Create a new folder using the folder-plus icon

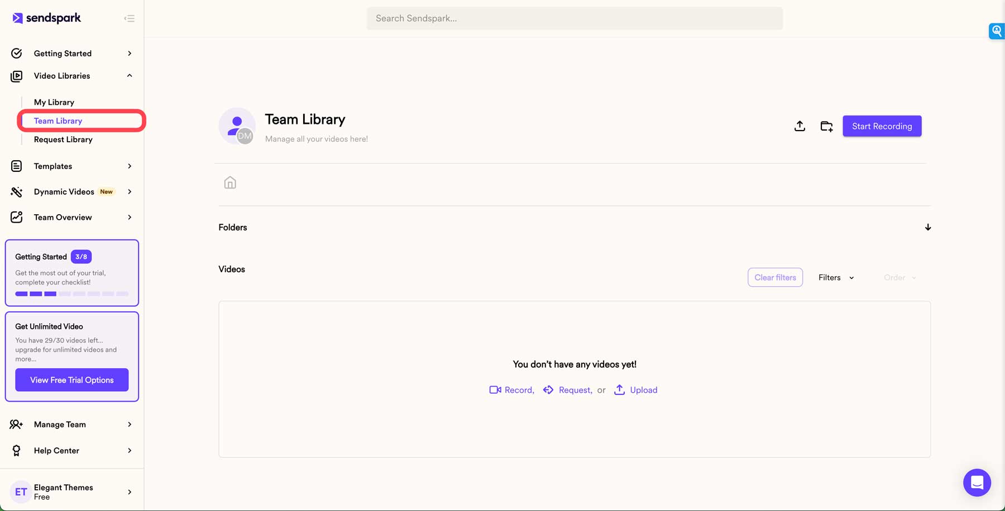click(826, 126)
